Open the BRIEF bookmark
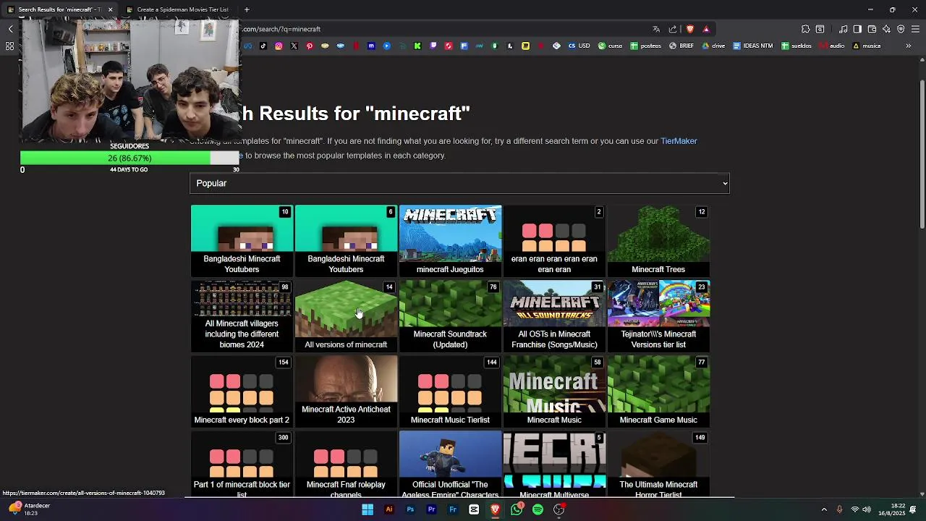926x521 pixels. pos(681,46)
